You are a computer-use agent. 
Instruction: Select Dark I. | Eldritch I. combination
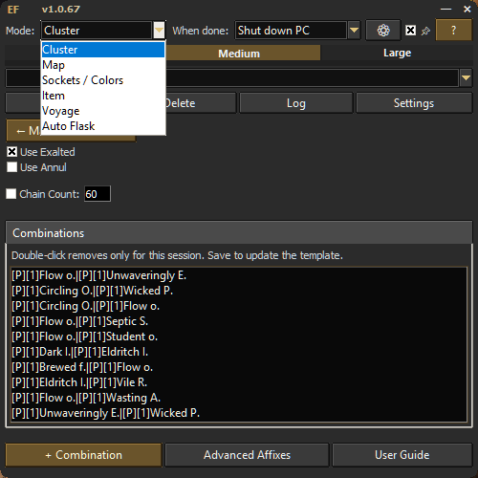[x=239, y=352]
